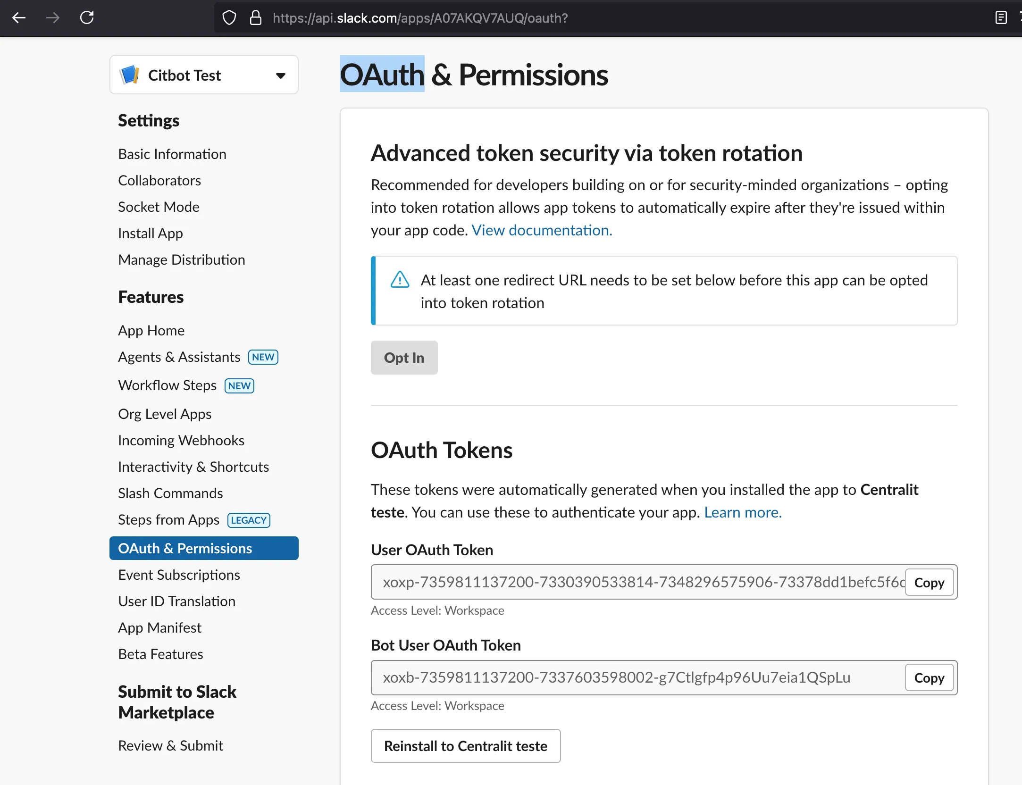Click the padlock site security icon
Viewport: 1022px width, 785px height.
point(256,18)
